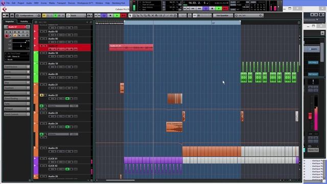Viewport: 327px width, 184px height.
Task: Open the File menu
Action: coord(8,3)
